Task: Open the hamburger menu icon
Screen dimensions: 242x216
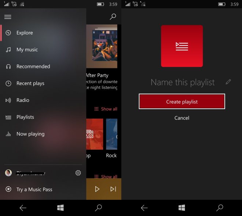Action: (x=8, y=17)
